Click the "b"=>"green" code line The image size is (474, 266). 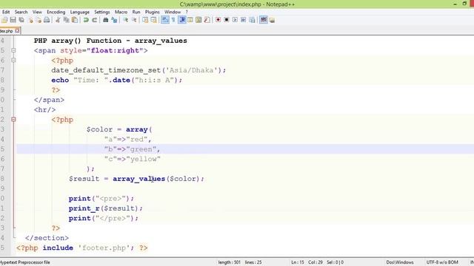coord(132,149)
